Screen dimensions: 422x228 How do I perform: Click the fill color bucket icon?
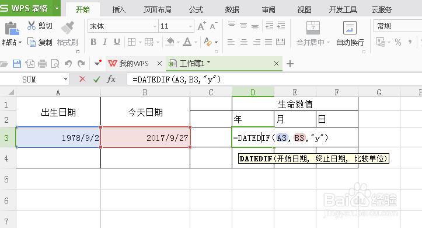(x=170, y=42)
